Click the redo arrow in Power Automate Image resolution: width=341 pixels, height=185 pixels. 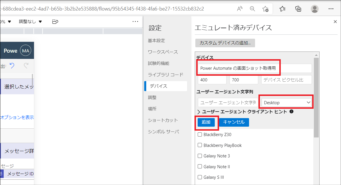coord(26,65)
